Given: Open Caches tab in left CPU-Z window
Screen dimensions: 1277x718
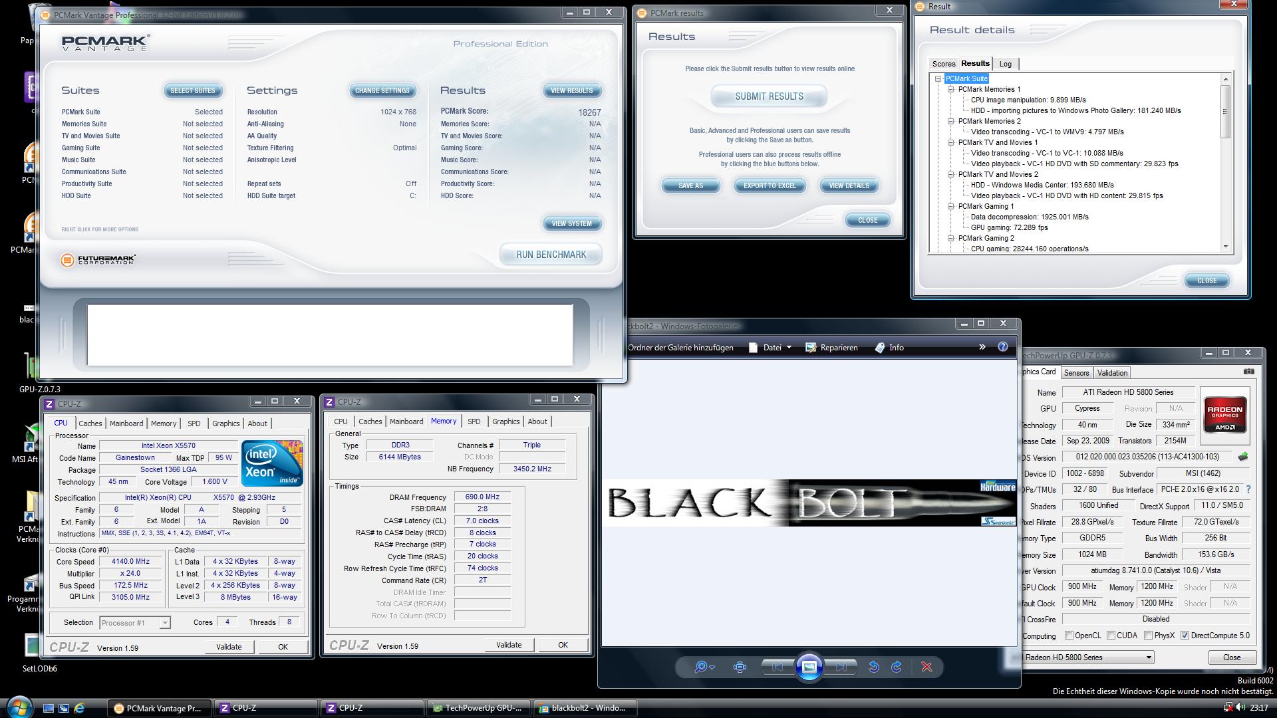Looking at the screenshot, I should tap(90, 423).
